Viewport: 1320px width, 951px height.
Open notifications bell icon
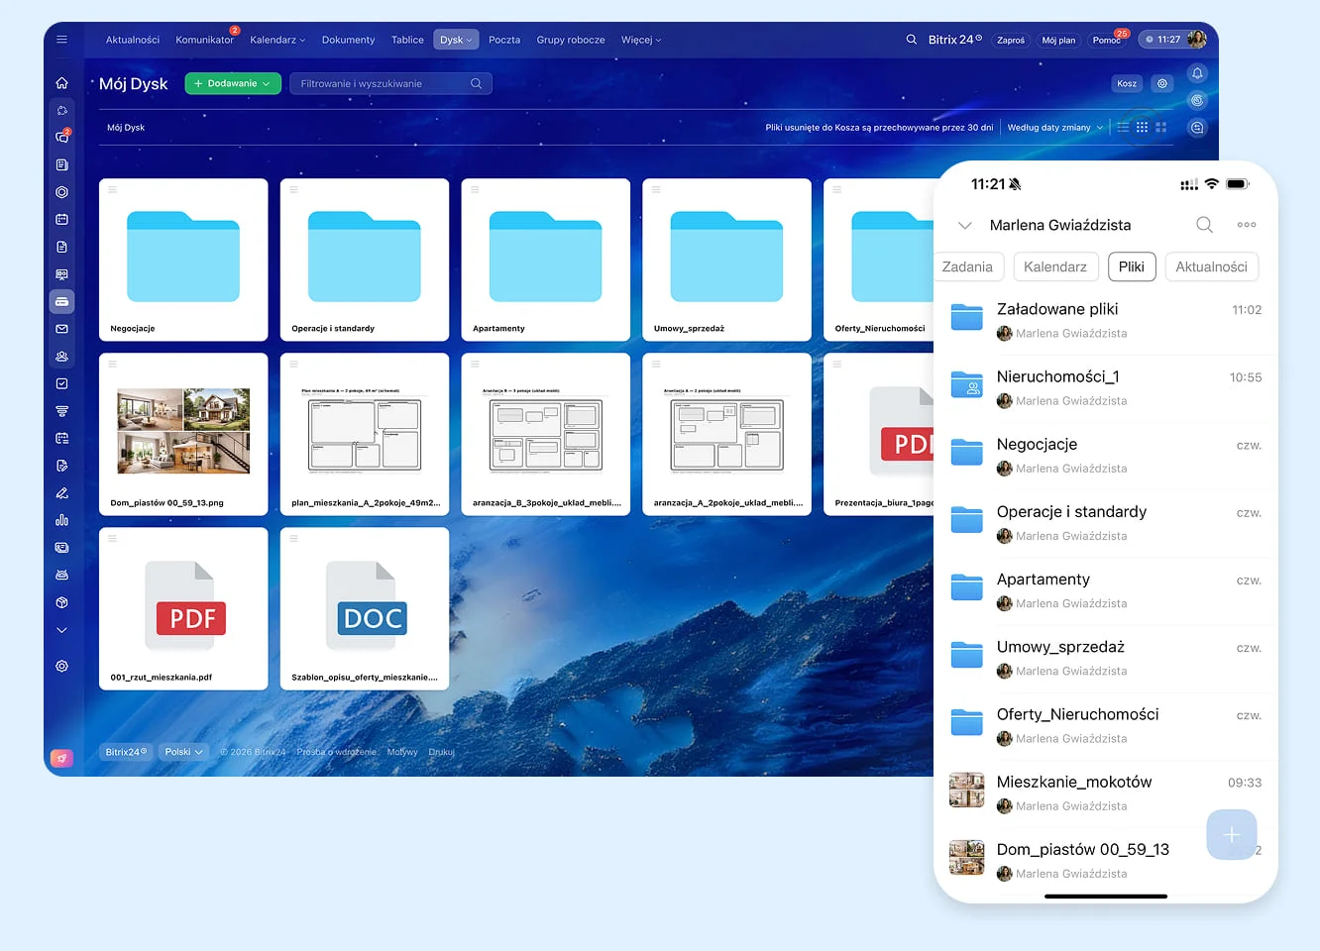[1197, 73]
